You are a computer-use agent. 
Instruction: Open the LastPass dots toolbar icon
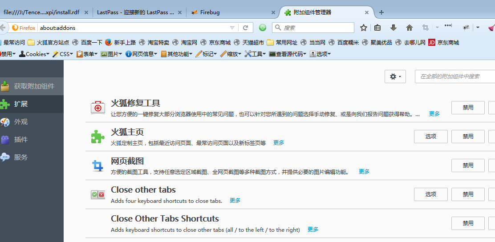[x=448, y=25]
